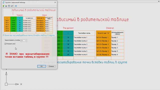Click the teal cell with value 40 in the drawing
The width and height of the screenshot is (160, 90).
pyautogui.click(x=68, y=48)
